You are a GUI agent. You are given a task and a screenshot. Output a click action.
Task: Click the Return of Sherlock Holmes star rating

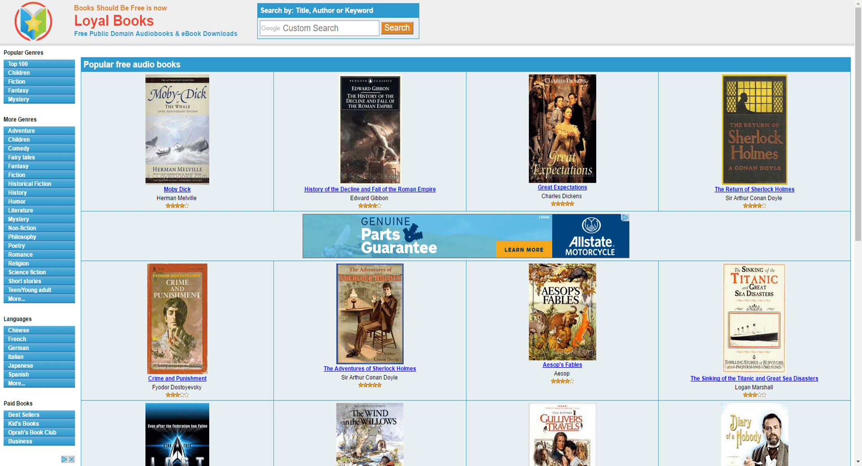tap(754, 206)
